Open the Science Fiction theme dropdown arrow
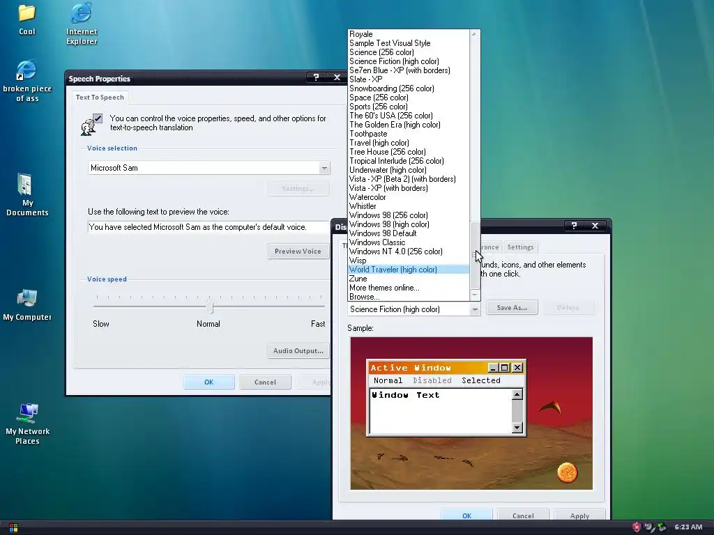The width and height of the screenshot is (714, 535). coord(474,309)
